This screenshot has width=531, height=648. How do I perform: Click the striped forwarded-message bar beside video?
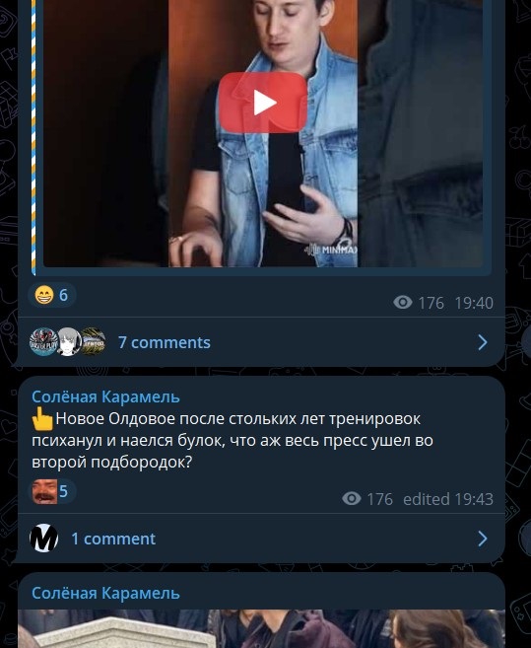click(x=33, y=134)
